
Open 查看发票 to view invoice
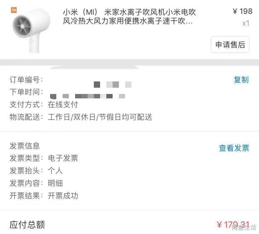coord(234,148)
